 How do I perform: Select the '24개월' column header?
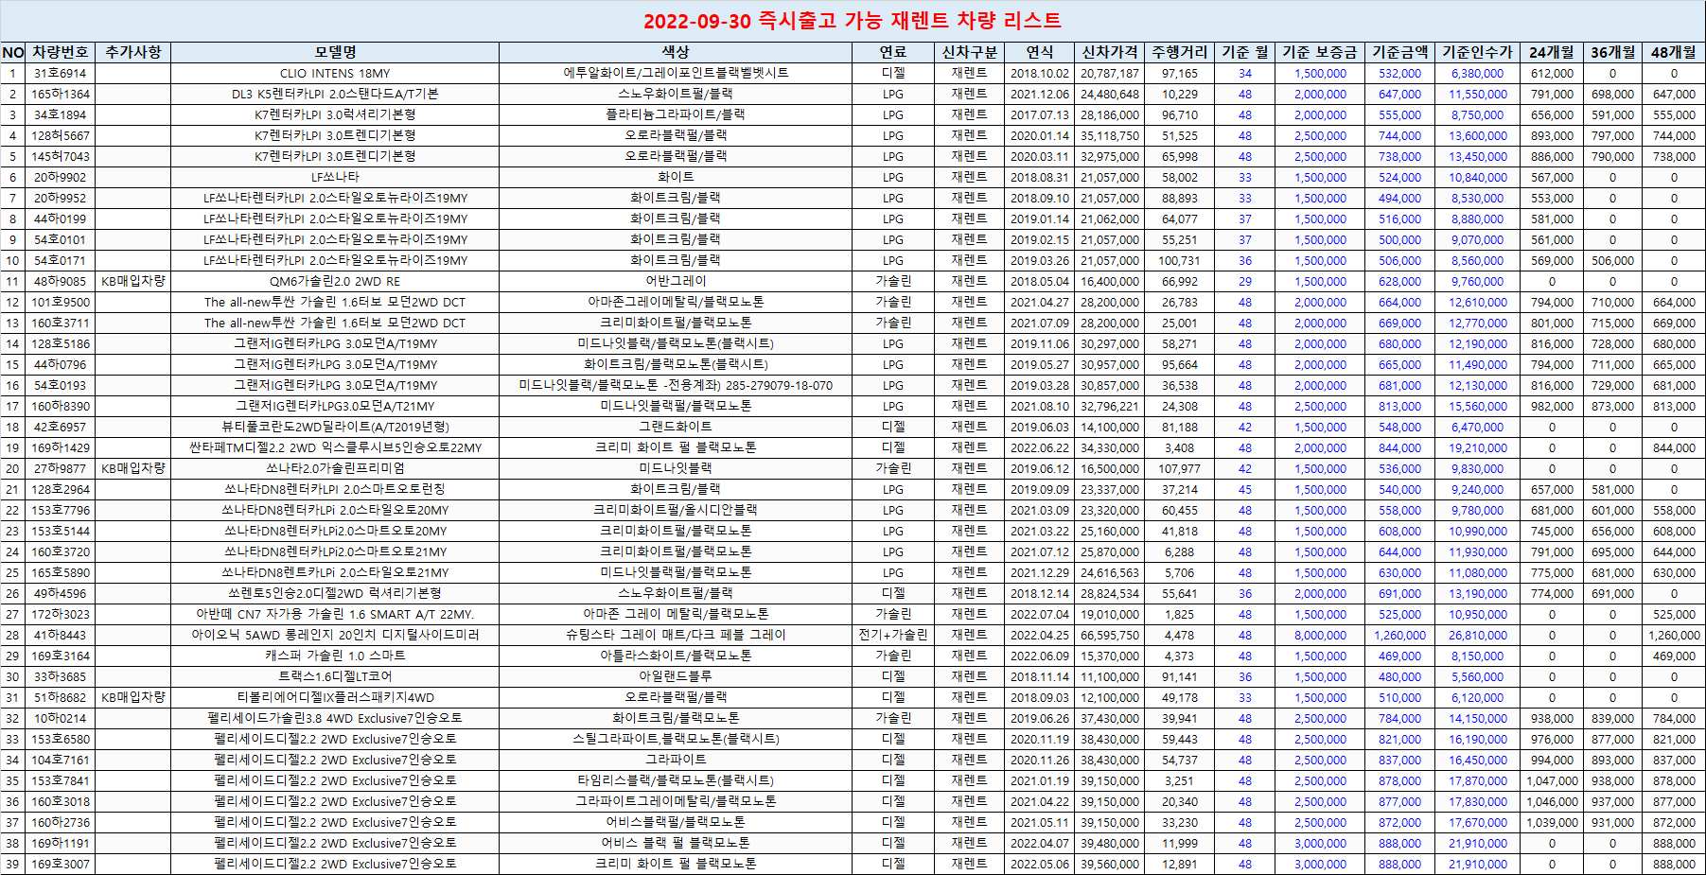[x=1552, y=52]
